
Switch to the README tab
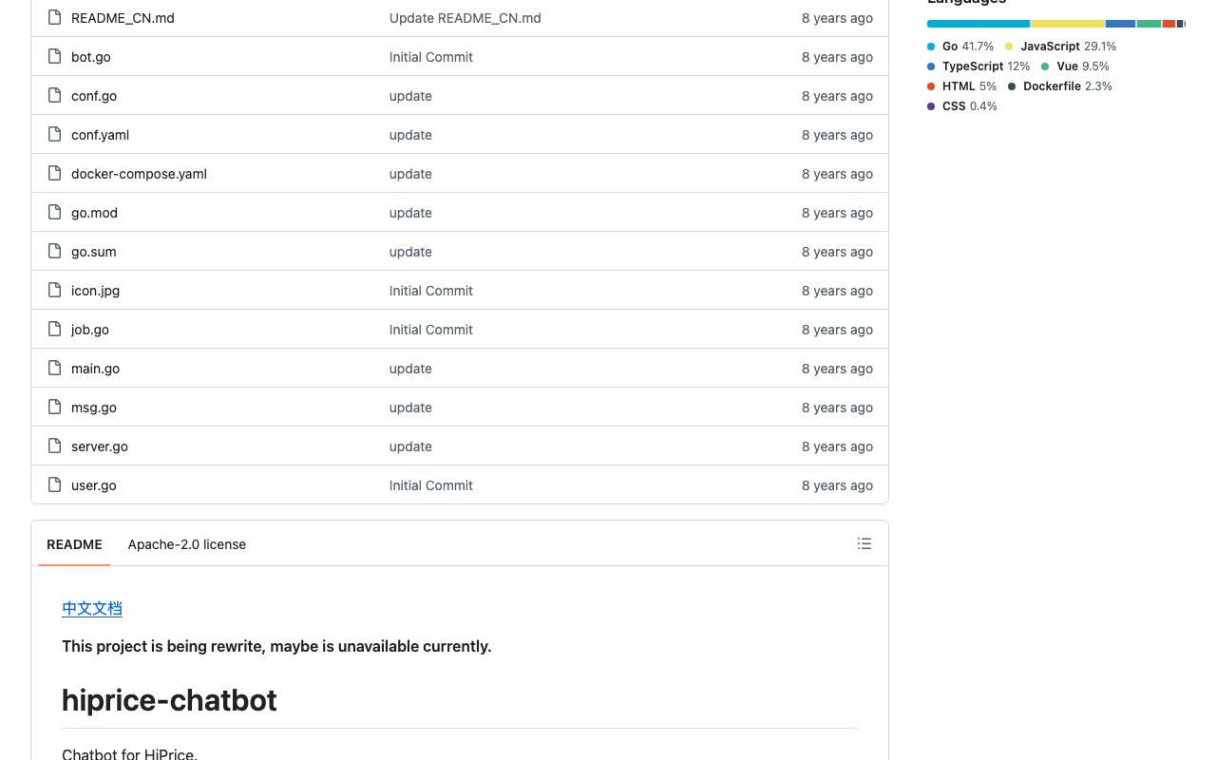pos(74,544)
